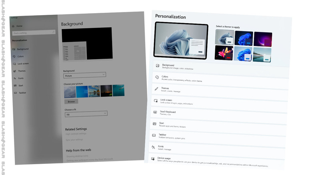Click Start icon in Windows 10 sidebar
The width and height of the screenshot is (312, 175).
coord(15,86)
